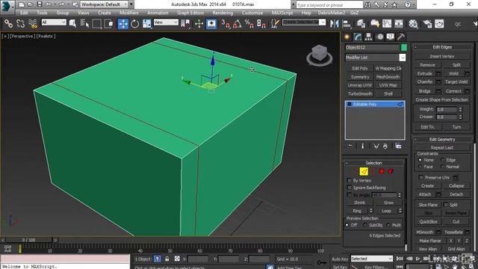Open the Graph Editors menu

coord(190,13)
